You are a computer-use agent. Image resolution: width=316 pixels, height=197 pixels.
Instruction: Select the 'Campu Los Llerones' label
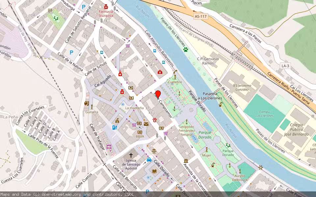pos(264,114)
